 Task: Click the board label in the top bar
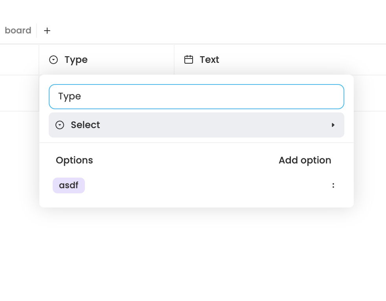click(18, 30)
